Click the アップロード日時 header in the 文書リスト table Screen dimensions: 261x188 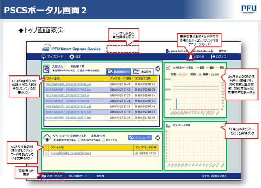coord(120,78)
